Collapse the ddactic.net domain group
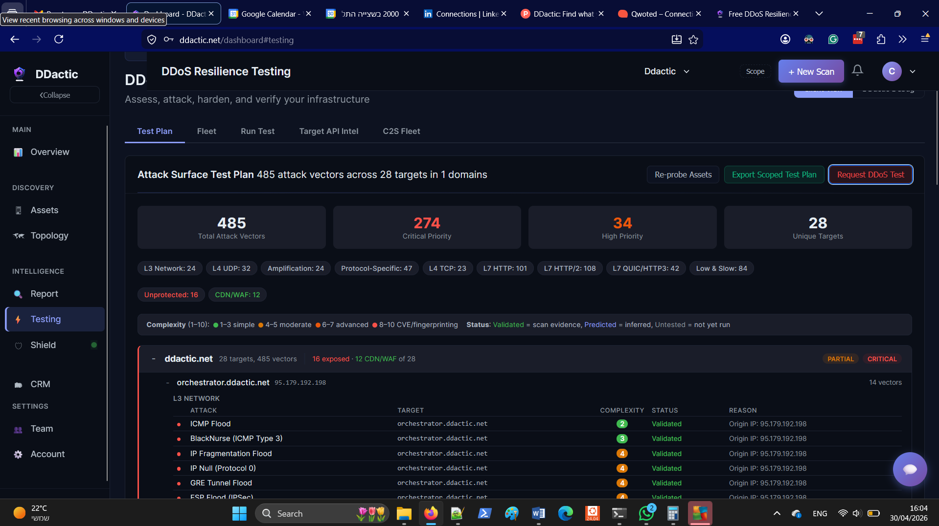 coord(154,359)
